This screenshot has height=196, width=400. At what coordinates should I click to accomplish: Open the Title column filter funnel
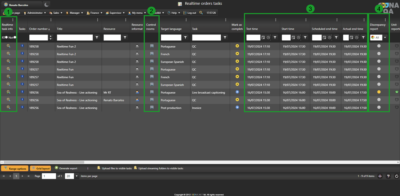97,37
